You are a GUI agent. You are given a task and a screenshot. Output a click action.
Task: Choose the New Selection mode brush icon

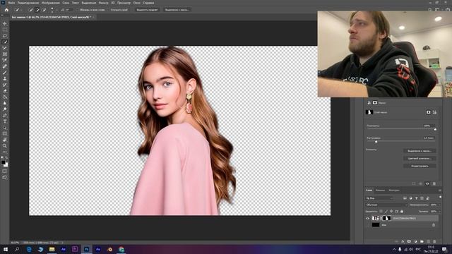pyautogui.click(x=31, y=10)
